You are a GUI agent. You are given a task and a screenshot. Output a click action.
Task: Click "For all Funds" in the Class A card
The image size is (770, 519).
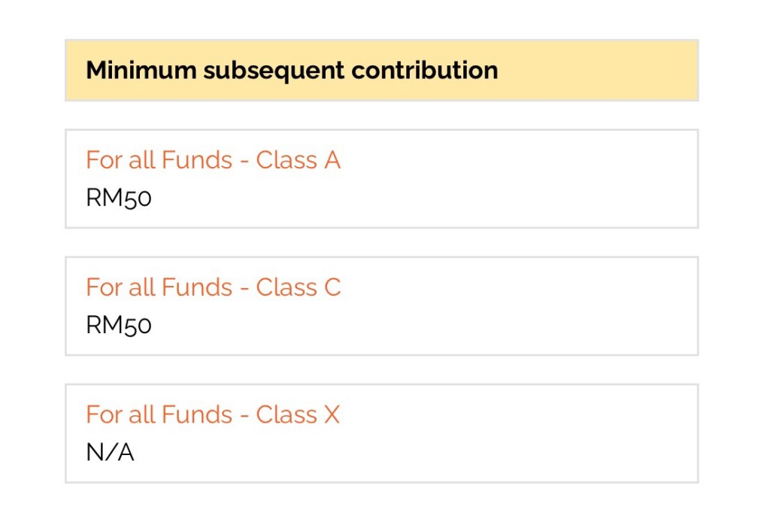tap(159, 160)
